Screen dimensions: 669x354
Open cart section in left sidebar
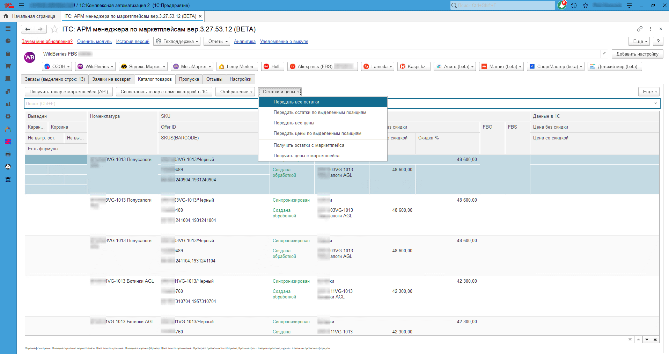tap(8, 66)
